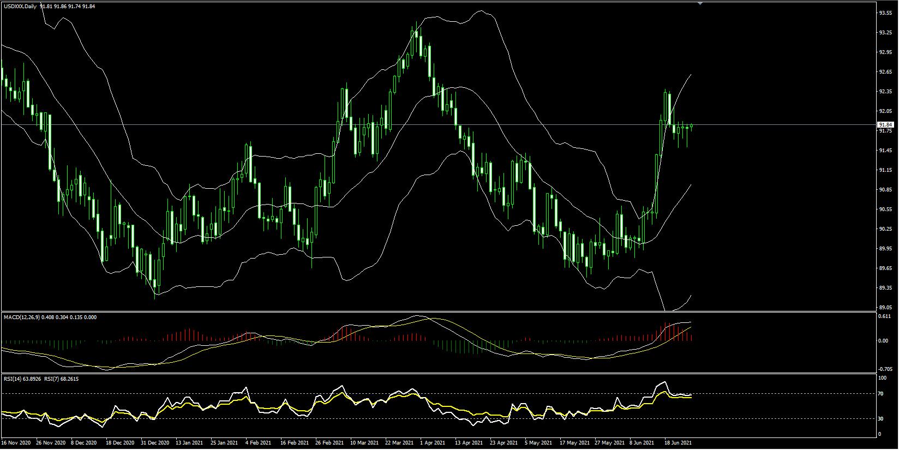Click the 26 Feb 2021 date label
This screenshot has height=450, width=899.
coord(328,443)
